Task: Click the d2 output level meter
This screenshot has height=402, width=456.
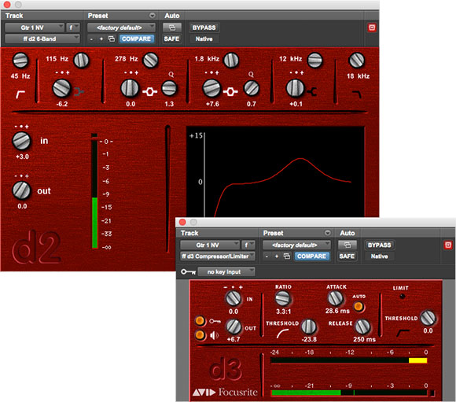Action: (x=94, y=191)
